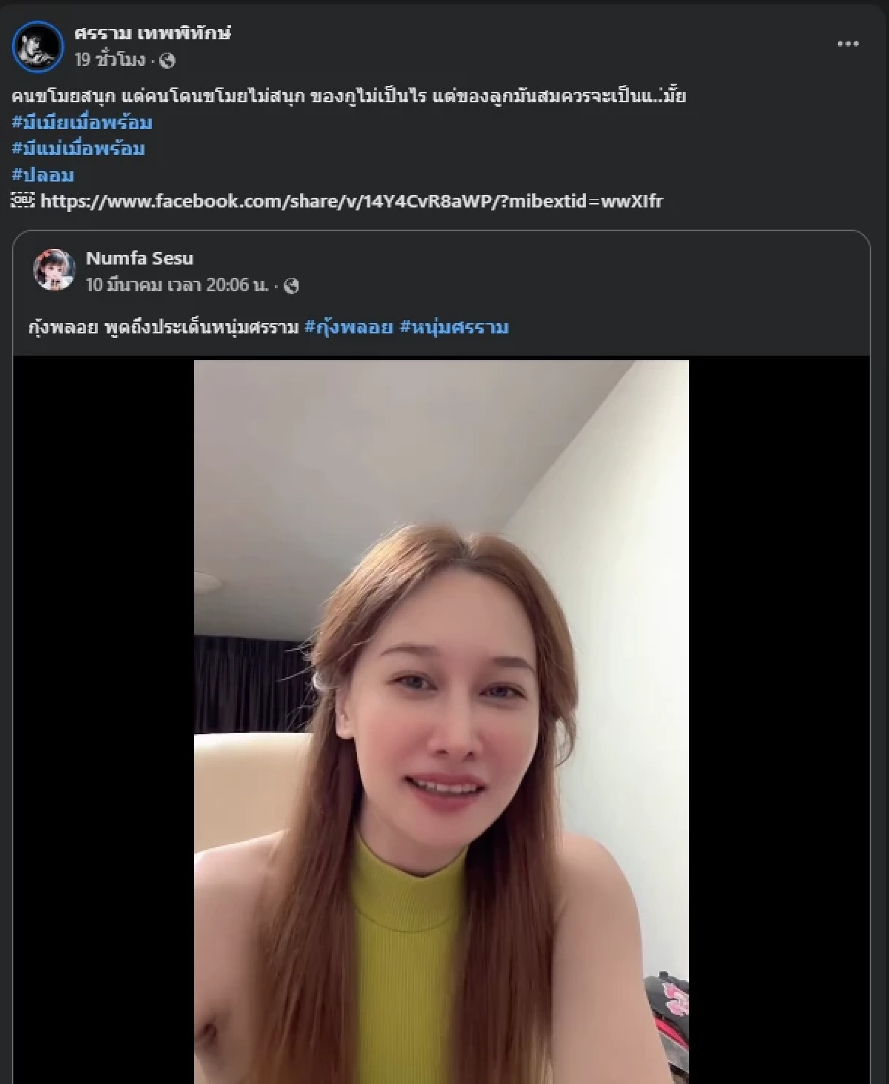This screenshot has height=1084, width=889.
Task: Open the post options three-dot menu
Action: pyautogui.click(x=848, y=44)
